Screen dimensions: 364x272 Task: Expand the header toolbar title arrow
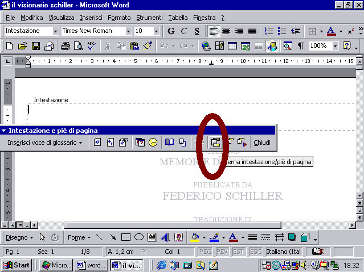click(x=4, y=131)
